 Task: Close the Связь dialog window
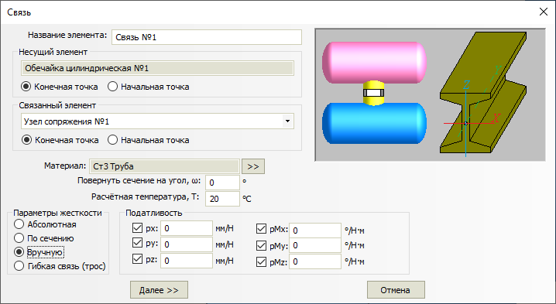pos(544,12)
